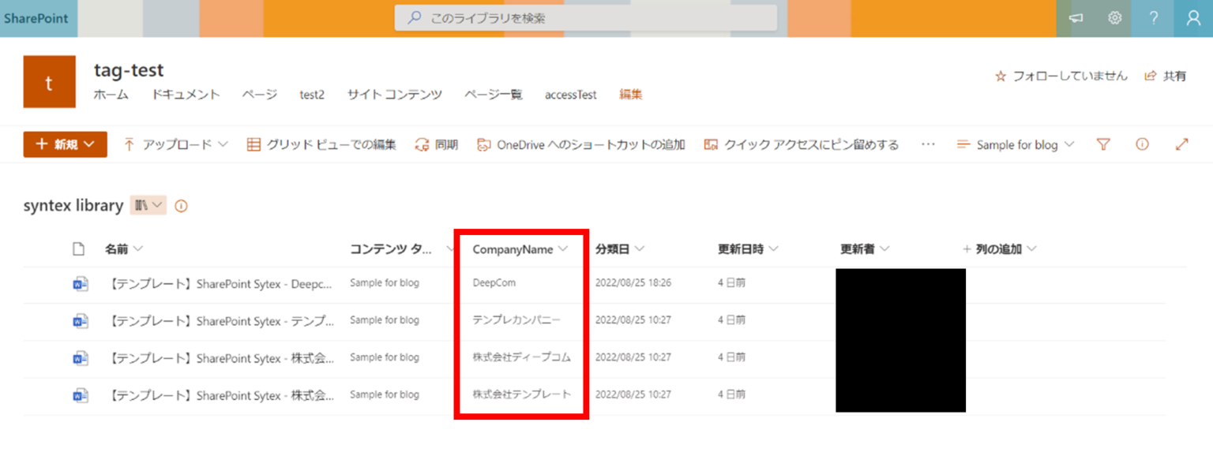Image resolution: width=1213 pixels, height=467 pixels.
Task: Click the pin icon for クイック アクセスにピン留めする
Action: pos(711,144)
